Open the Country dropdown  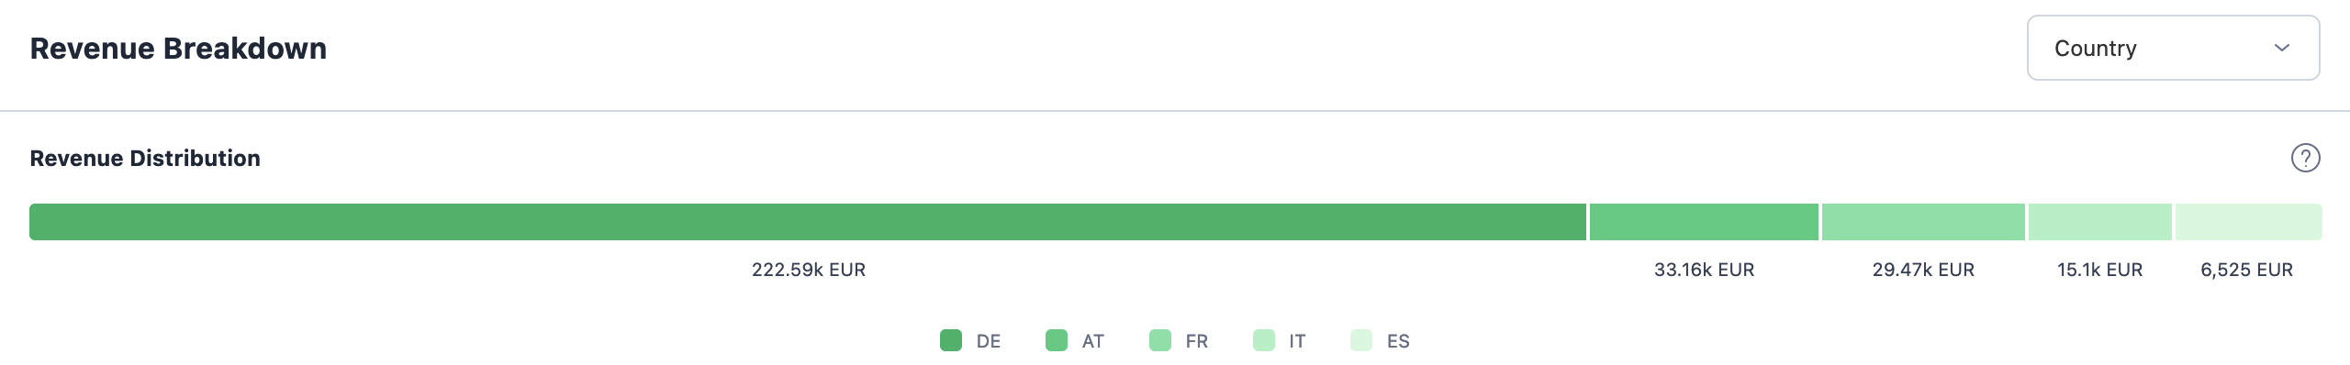click(x=2173, y=48)
